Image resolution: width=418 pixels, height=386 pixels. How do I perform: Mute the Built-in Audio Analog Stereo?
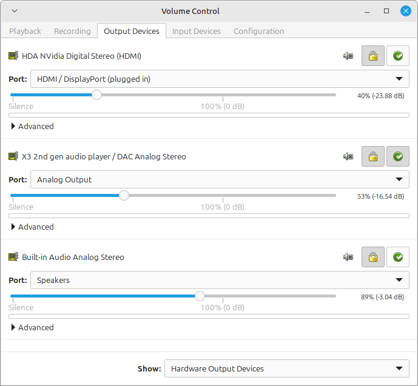pyautogui.click(x=348, y=257)
